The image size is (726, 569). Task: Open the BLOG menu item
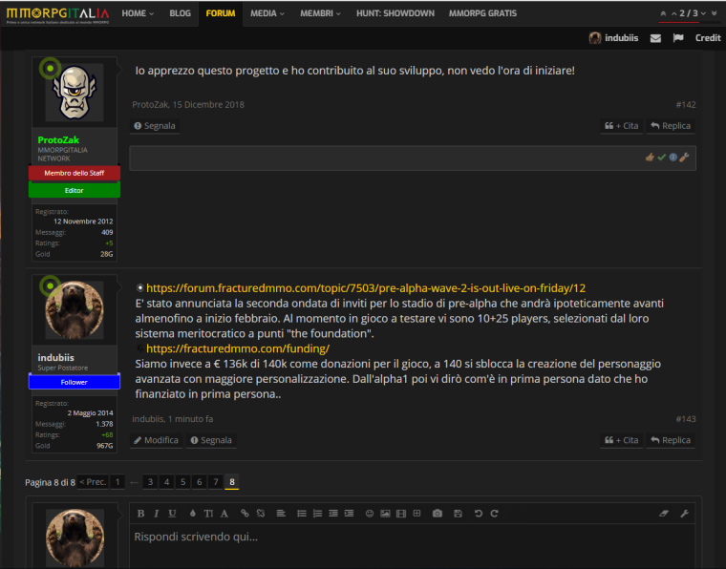tap(181, 13)
